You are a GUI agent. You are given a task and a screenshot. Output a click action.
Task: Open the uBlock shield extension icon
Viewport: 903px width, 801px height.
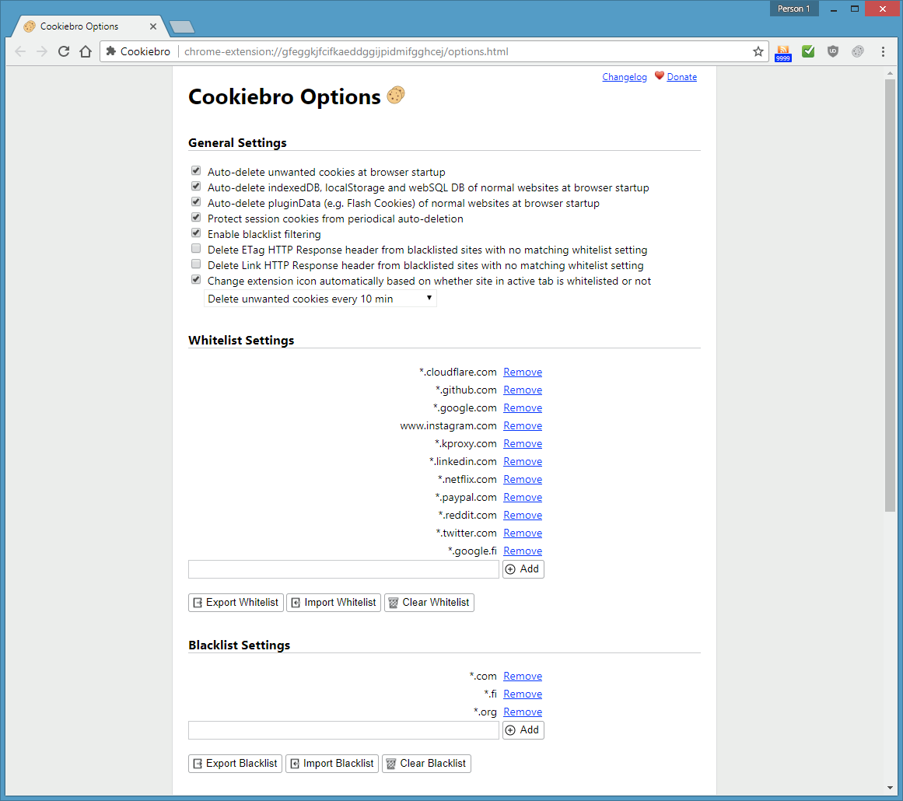point(833,51)
